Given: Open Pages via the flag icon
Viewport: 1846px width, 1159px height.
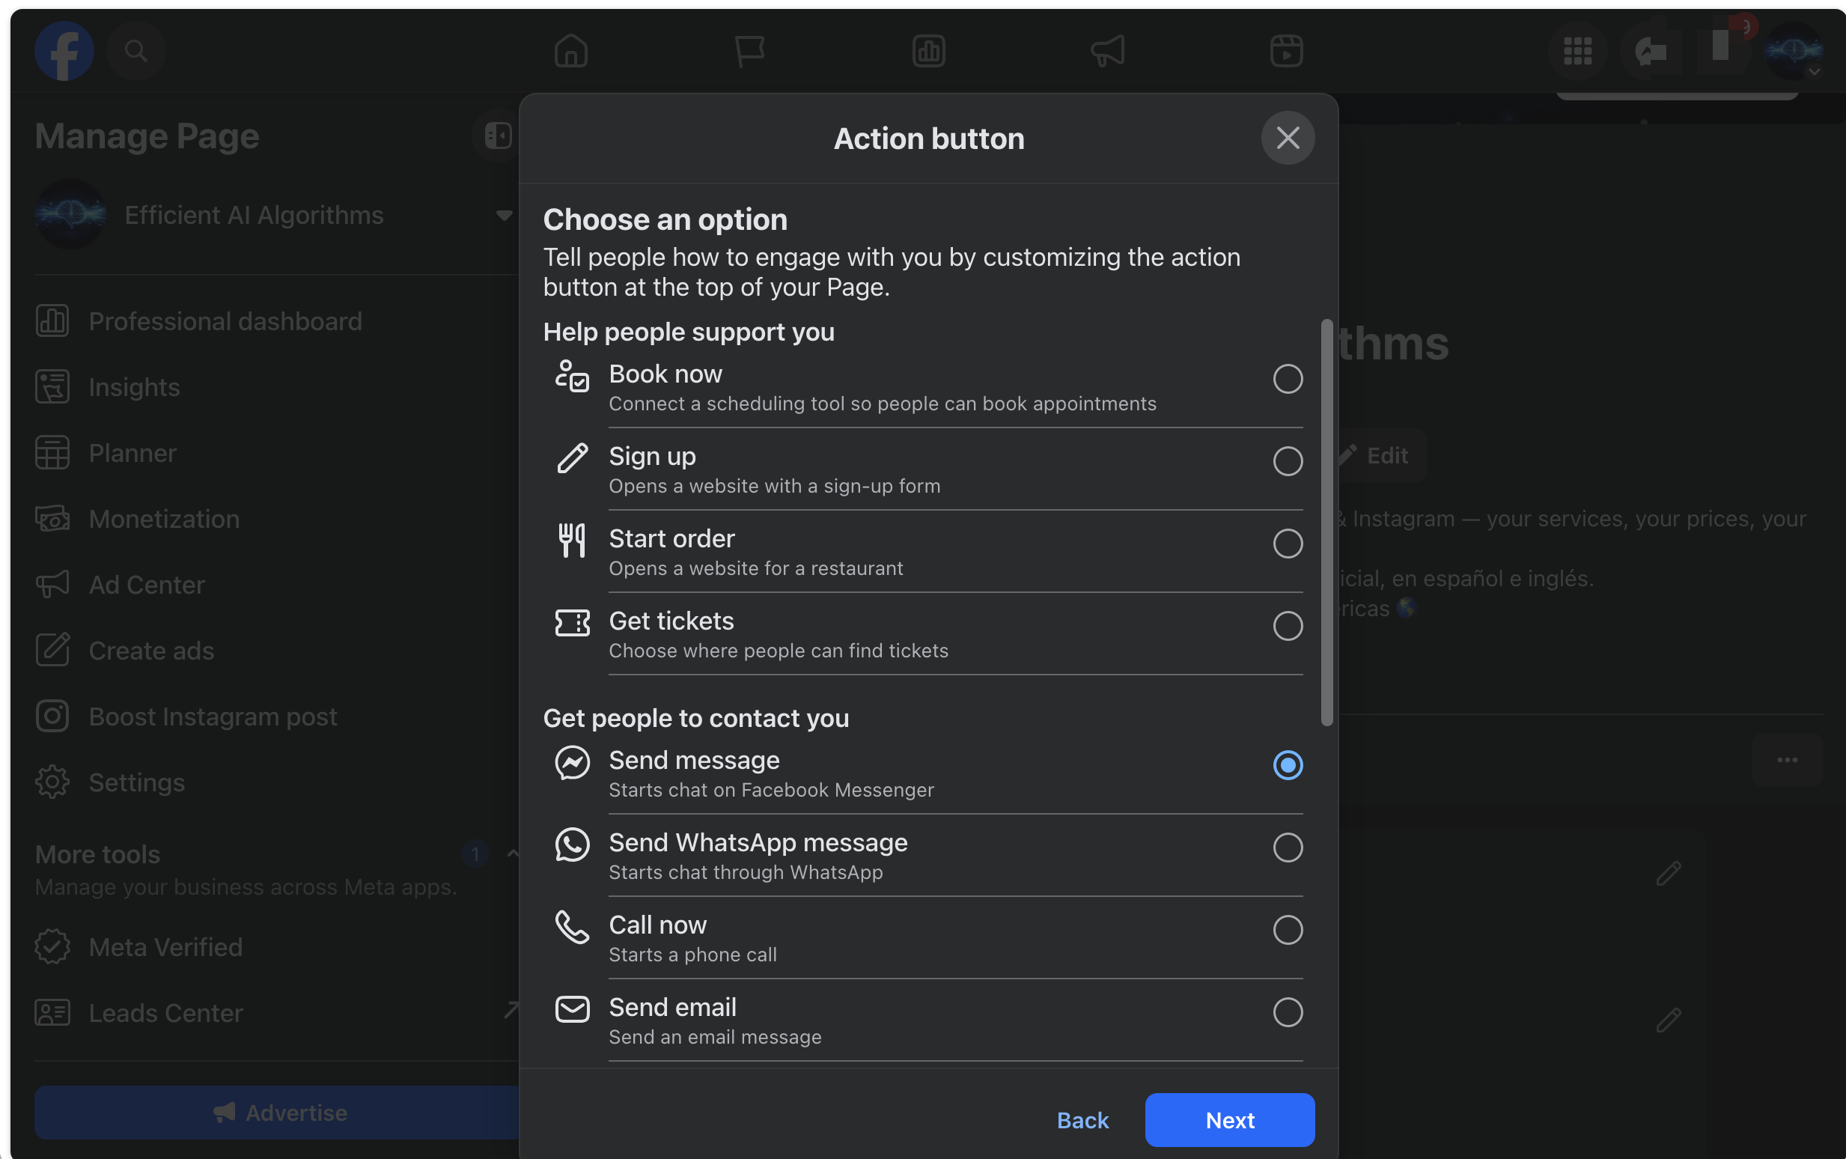Looking at the screenshot, I should pyautogui.click(x=749, y=52).
